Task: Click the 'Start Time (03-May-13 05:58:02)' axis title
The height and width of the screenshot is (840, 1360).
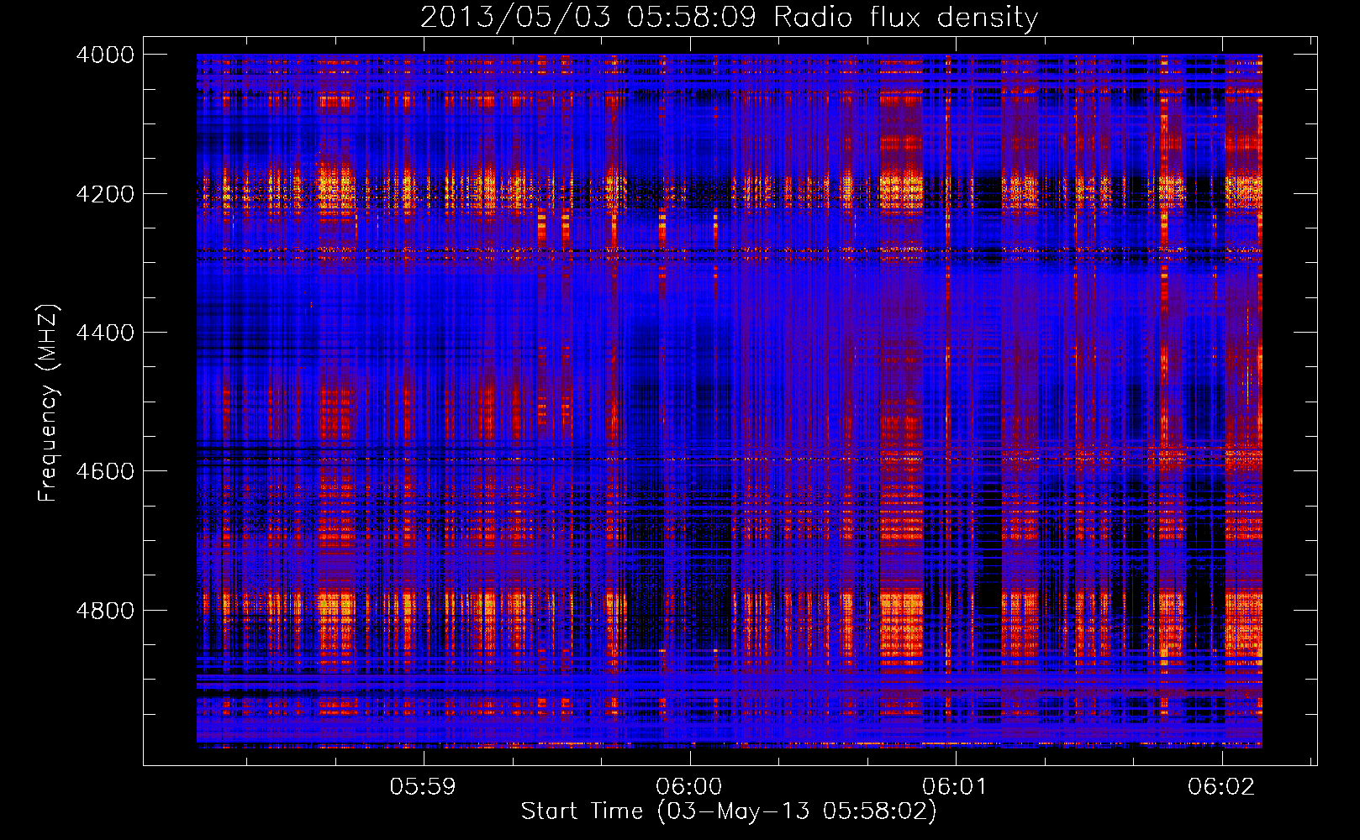Action: [x=728, y=811]
